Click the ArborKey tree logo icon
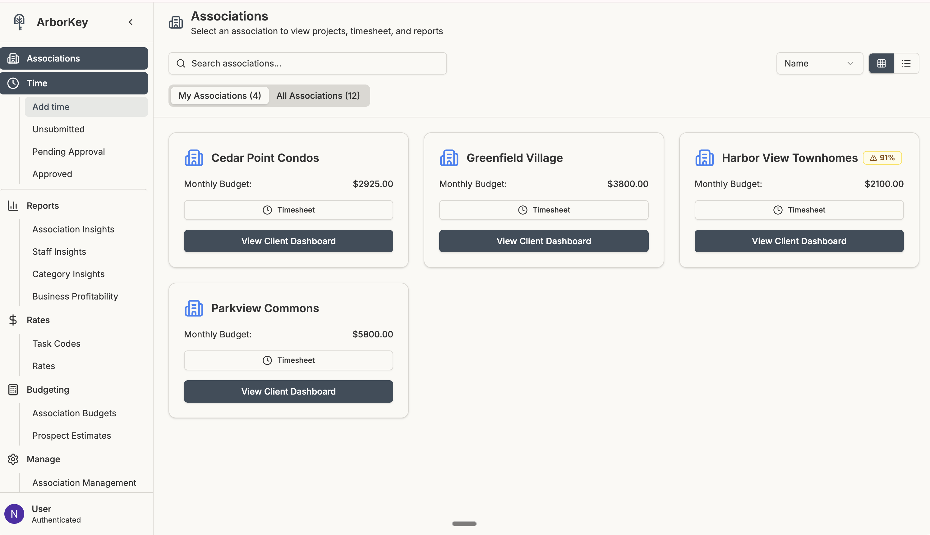This screenshot has height=535, width=930. click(19, 22)
